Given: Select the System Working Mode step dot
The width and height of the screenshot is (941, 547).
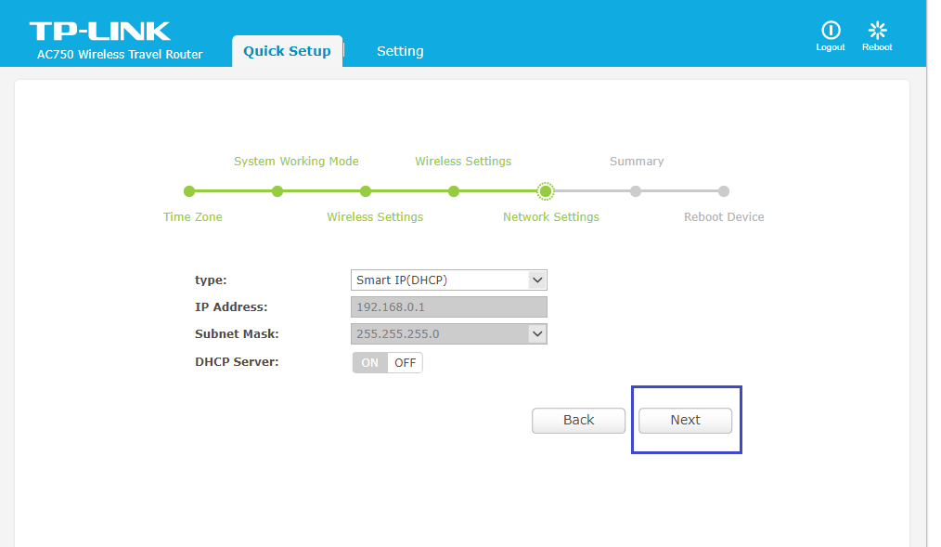Looking at the screenshot, I should click(277, 191).
